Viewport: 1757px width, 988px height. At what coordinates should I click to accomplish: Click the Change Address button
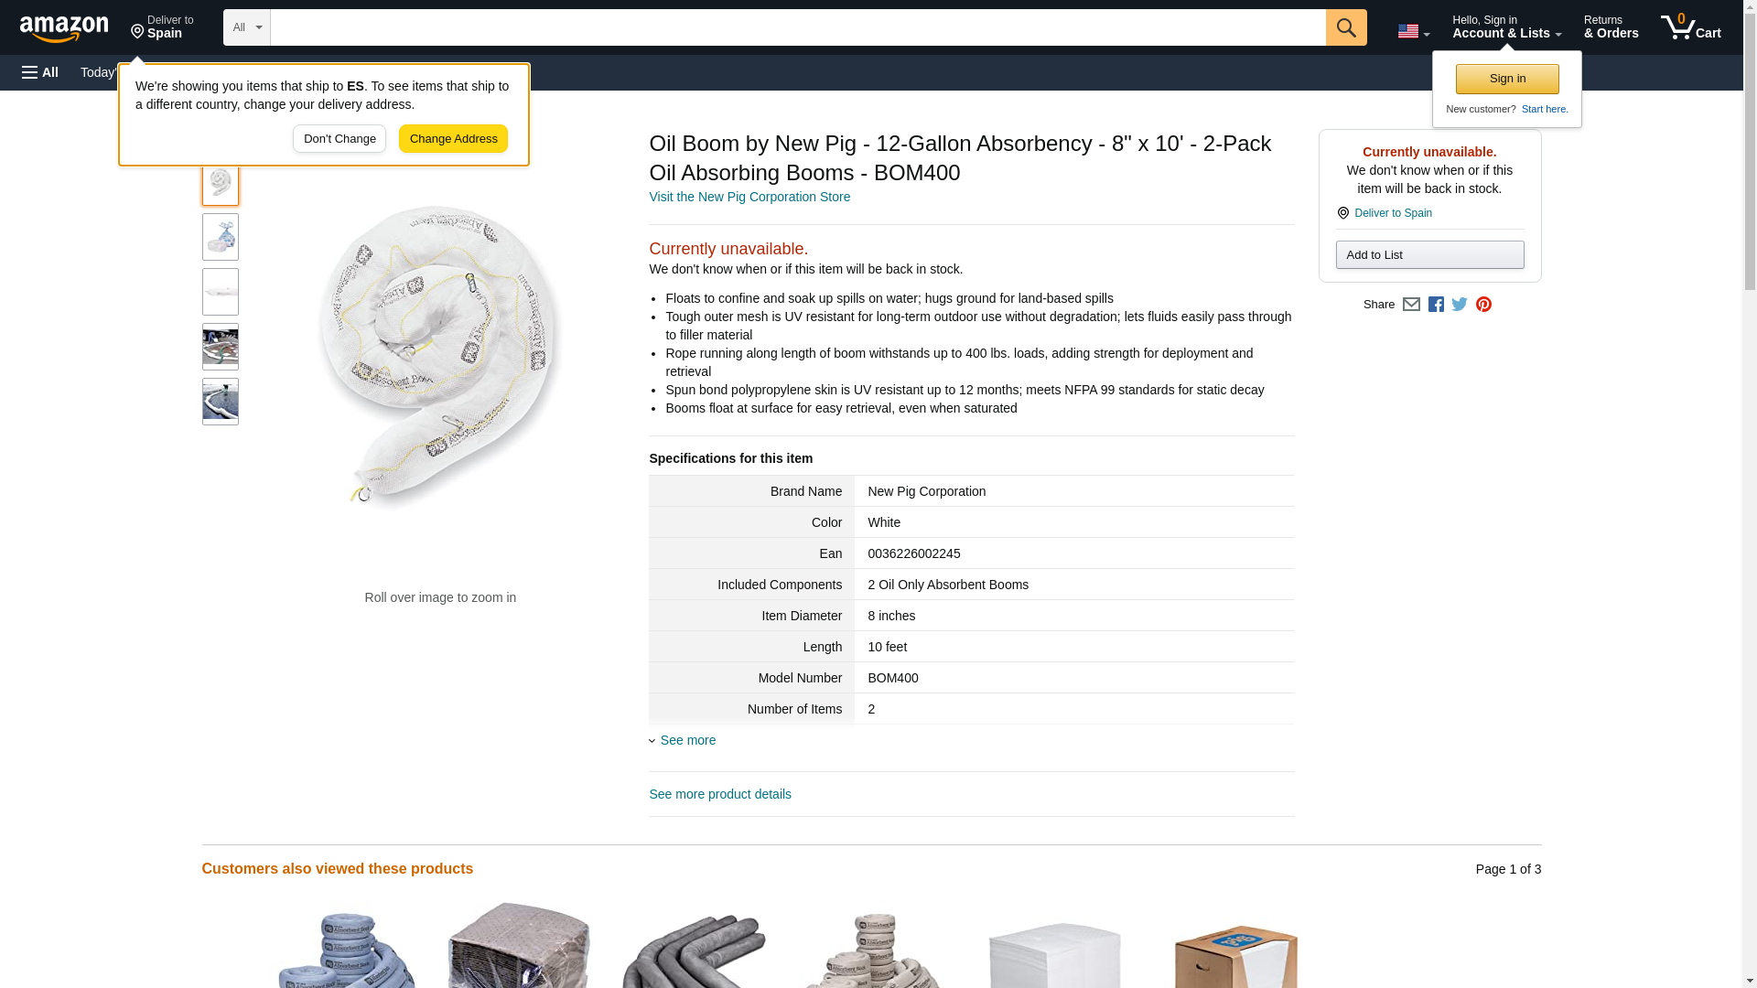(453, 139)
